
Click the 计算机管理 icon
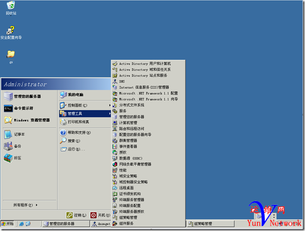115,123
